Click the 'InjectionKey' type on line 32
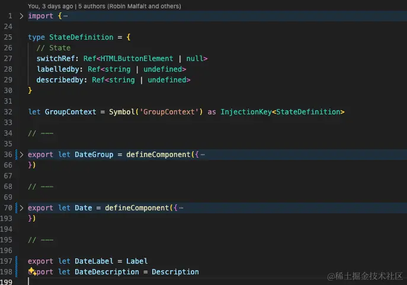The height and width of the screenshot is (285, 407). coord(246,112)
